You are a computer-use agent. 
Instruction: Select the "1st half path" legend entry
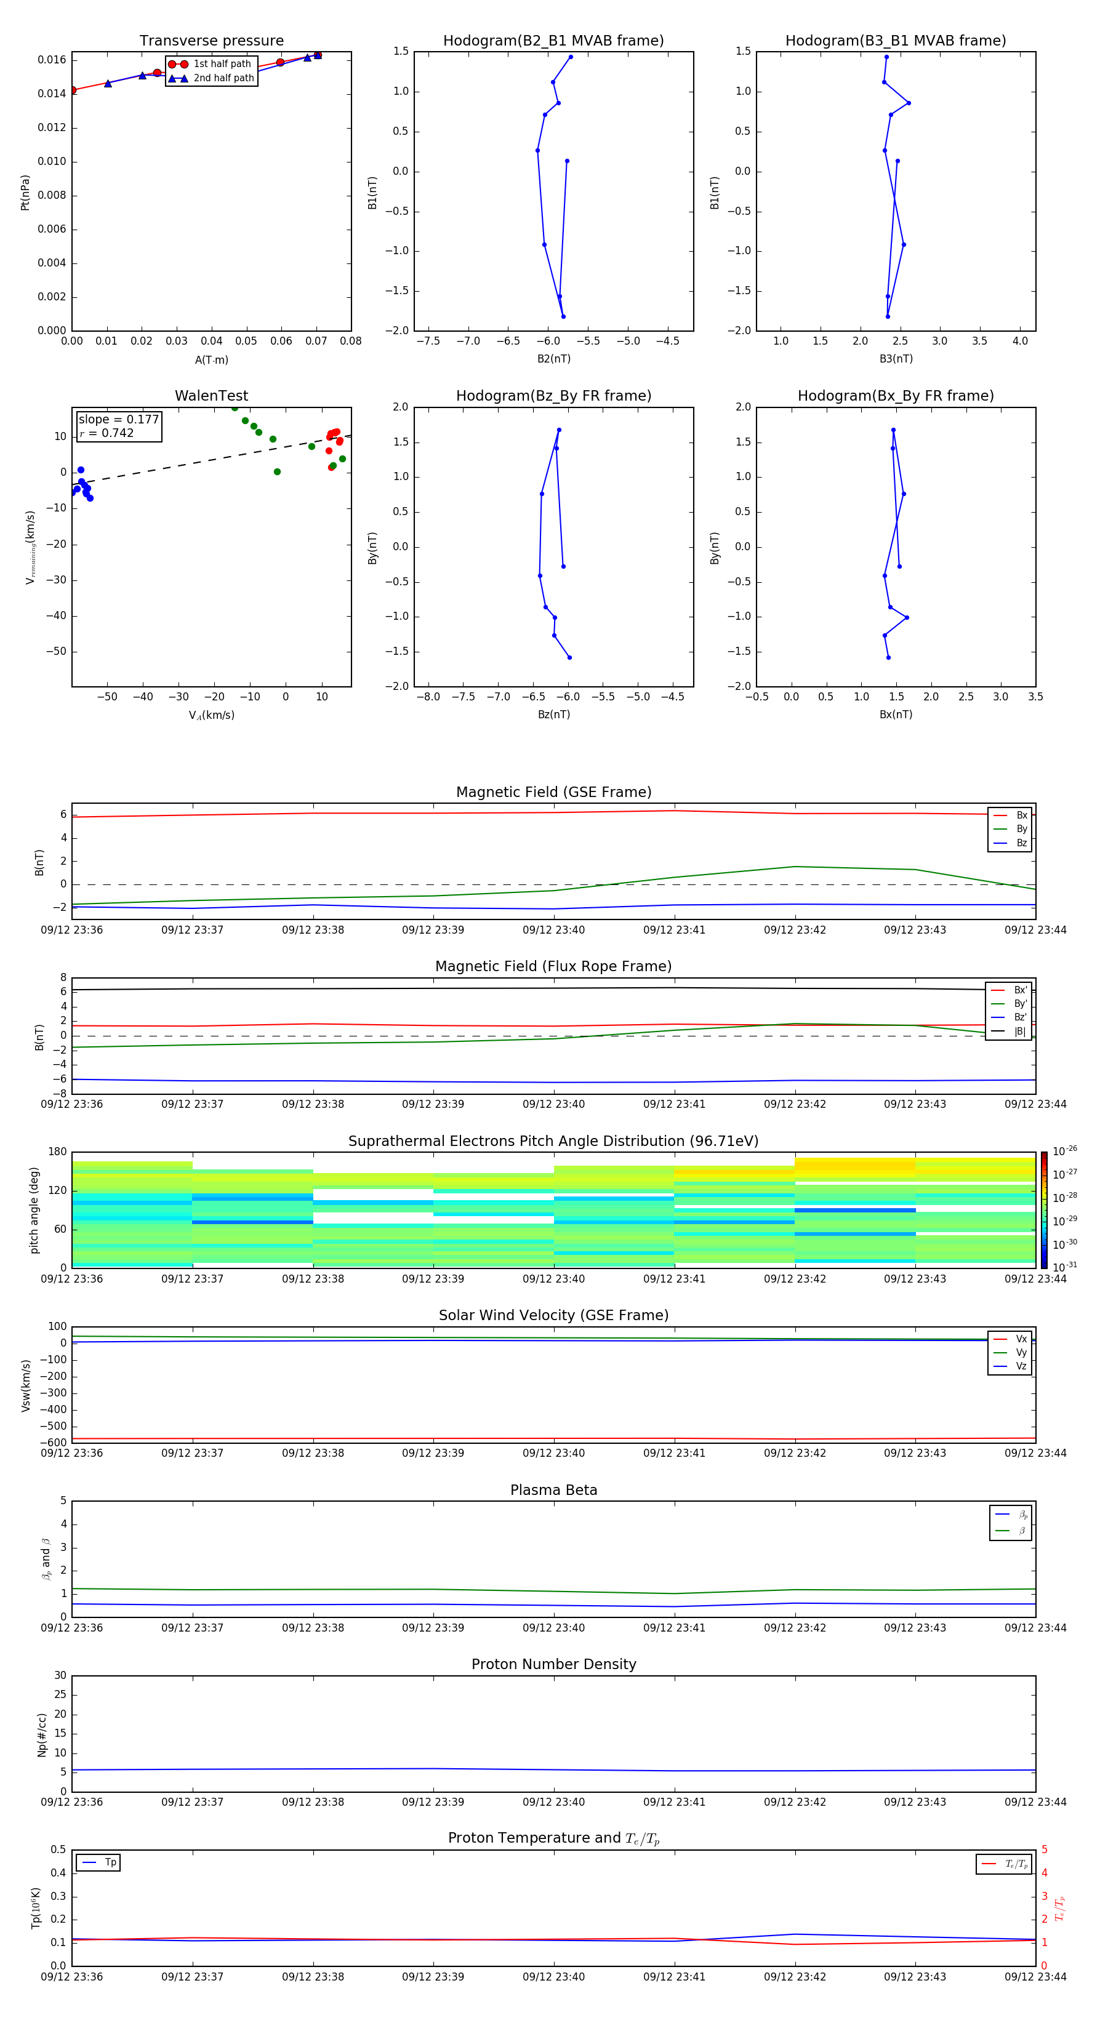(x=211, y=64)
